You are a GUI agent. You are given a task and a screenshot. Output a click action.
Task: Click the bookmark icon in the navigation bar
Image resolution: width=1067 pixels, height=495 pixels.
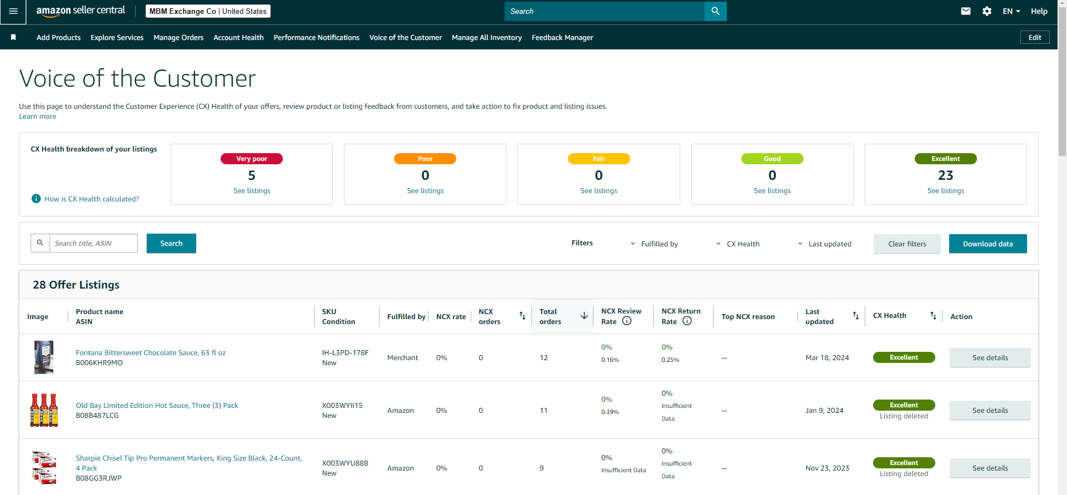(13, 37)
